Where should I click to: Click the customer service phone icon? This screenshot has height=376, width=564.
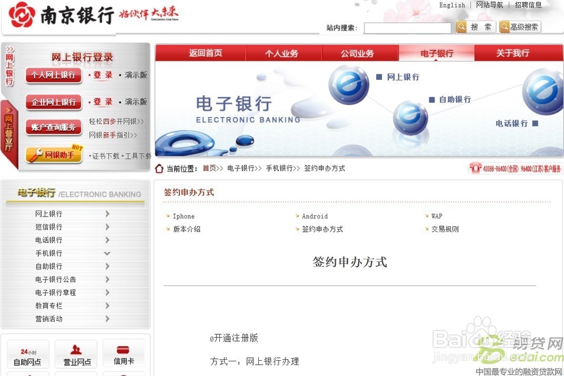tap(475, 167)
